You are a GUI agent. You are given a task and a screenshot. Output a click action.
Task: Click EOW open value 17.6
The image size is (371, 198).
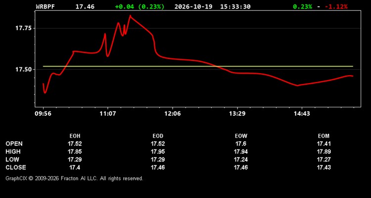[x=241, y=144]
